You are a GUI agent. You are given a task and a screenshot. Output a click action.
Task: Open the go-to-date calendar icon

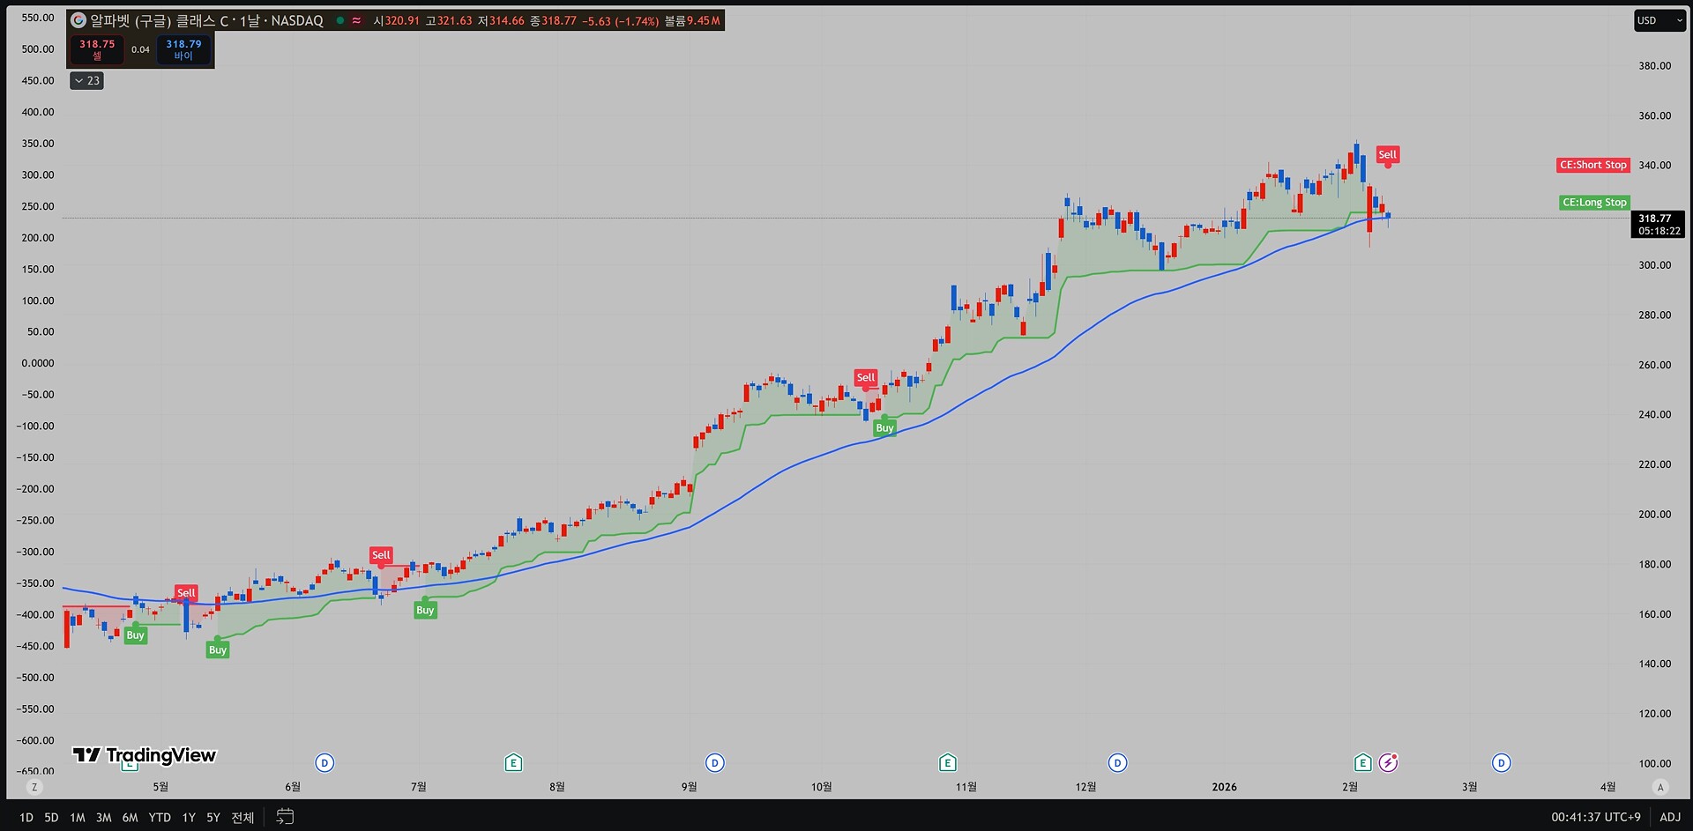pyautogui.click(x=285, y=817)
